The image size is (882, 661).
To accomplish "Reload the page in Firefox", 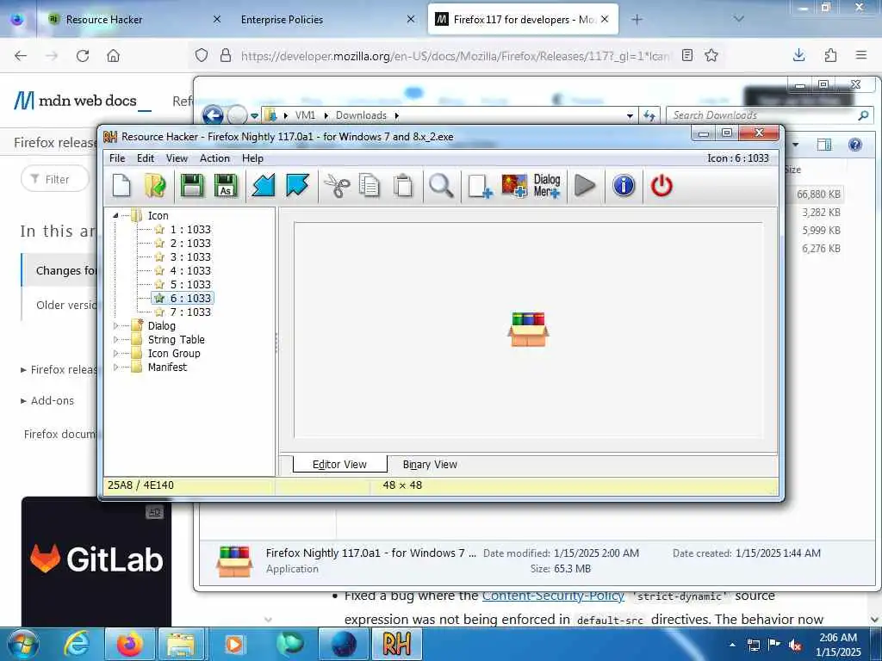I will (x=83, y=56).
